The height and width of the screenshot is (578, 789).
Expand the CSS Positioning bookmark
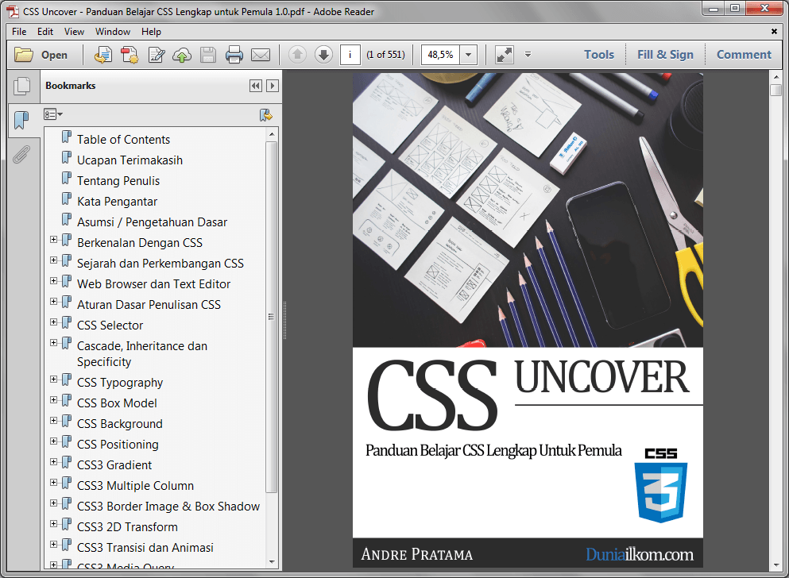coord(53,441)
